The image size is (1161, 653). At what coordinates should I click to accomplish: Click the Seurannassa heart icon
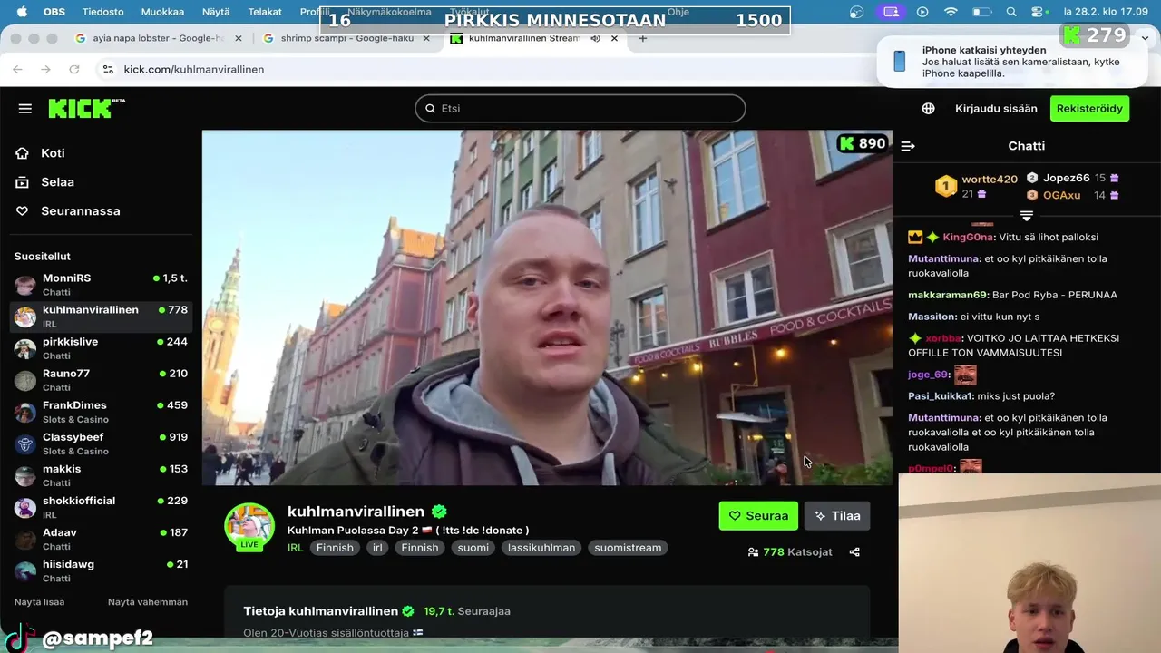pyautogui.click(x=23, y=211)
